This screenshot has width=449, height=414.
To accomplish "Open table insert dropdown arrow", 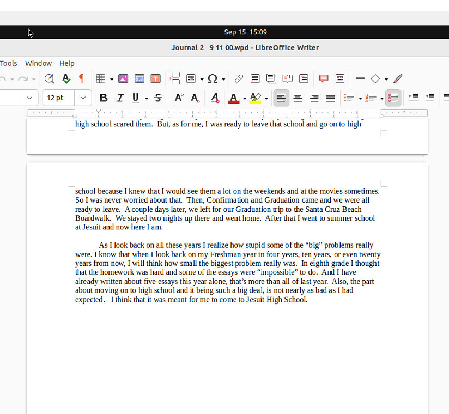I will tap(112, 79).
